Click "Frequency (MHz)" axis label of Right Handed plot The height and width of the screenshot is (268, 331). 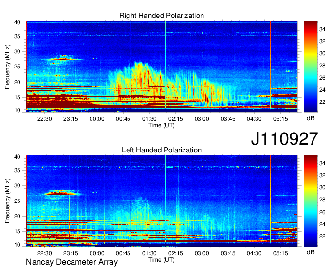pos(7,67)
